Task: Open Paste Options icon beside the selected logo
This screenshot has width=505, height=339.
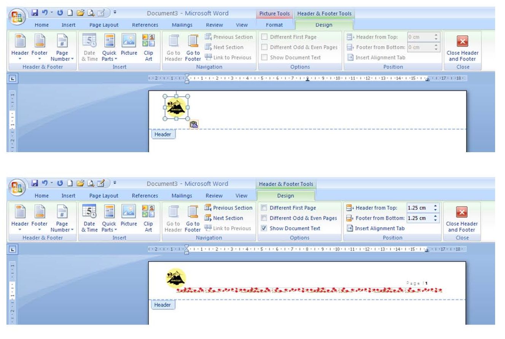Action: (194, 124)
